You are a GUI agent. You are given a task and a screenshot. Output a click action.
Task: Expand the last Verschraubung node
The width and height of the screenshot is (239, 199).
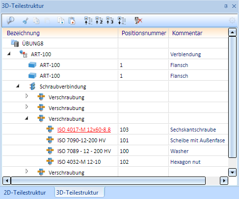tap(27, 171)
